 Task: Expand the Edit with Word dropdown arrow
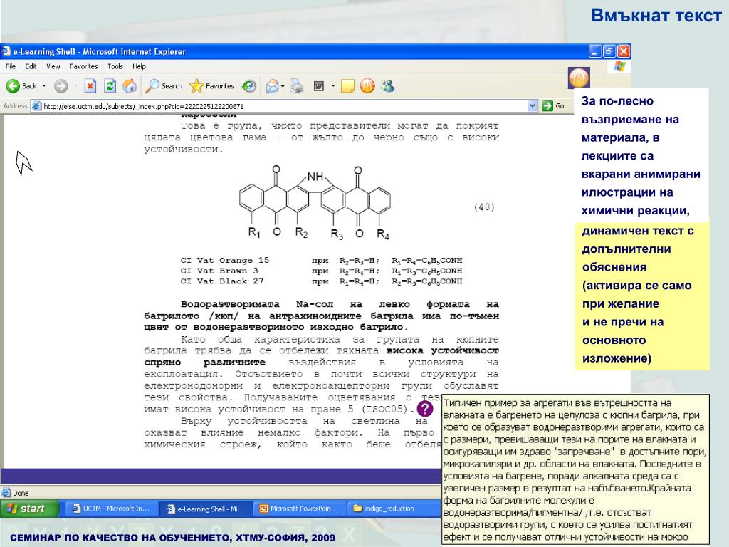point(333,86)
